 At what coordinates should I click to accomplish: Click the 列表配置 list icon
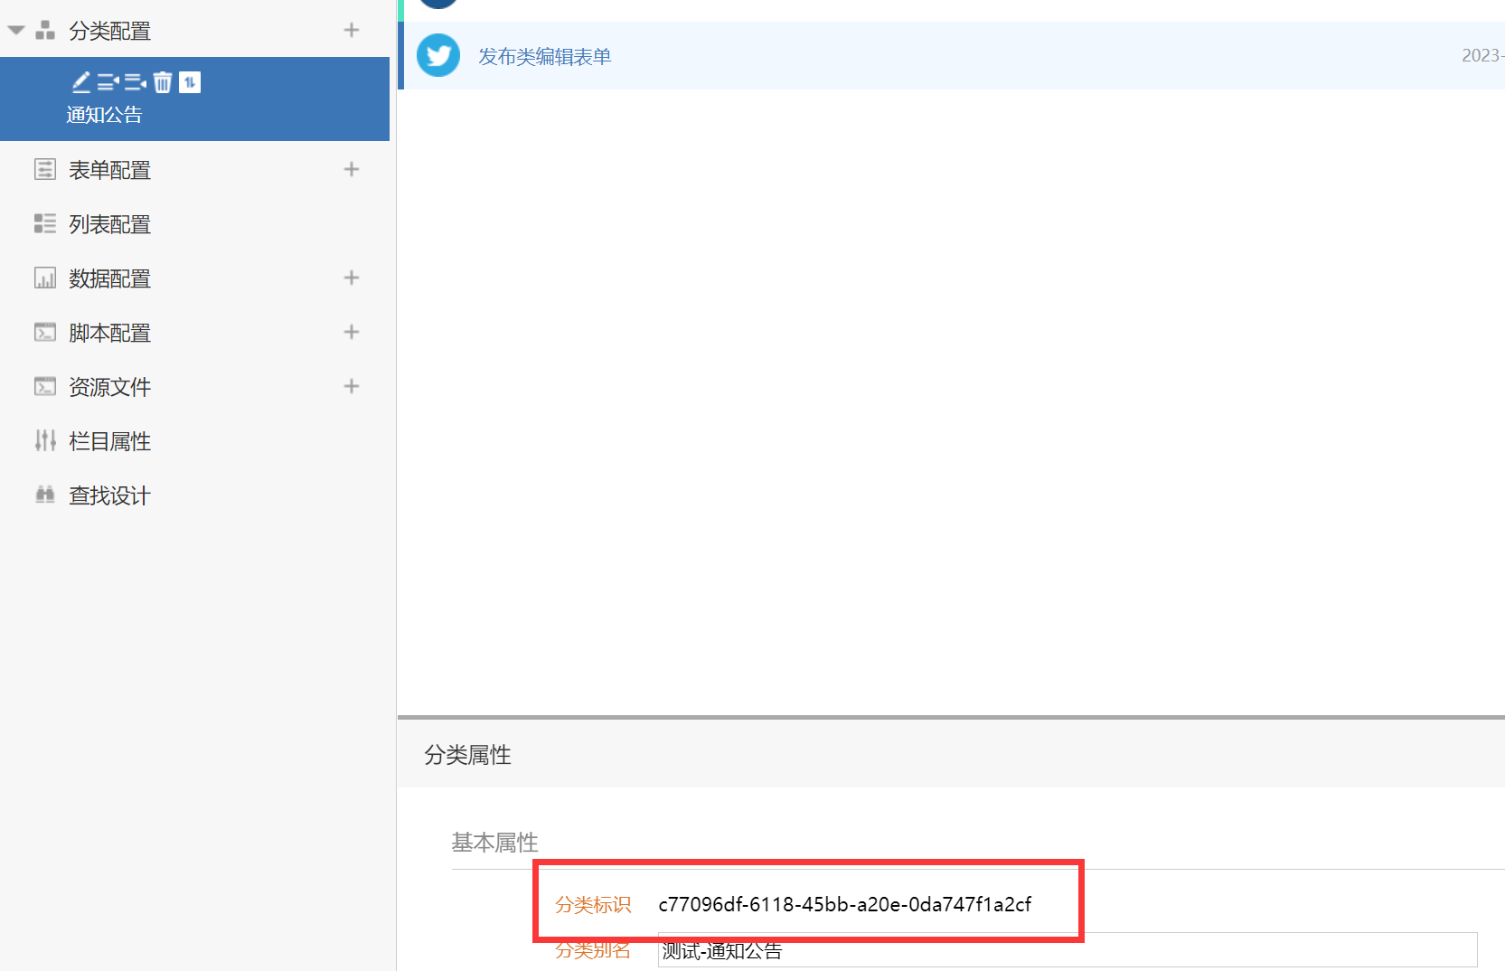[x=45, y=223]
